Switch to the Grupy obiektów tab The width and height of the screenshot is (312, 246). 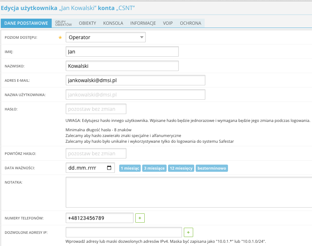[x=64, y=23]
